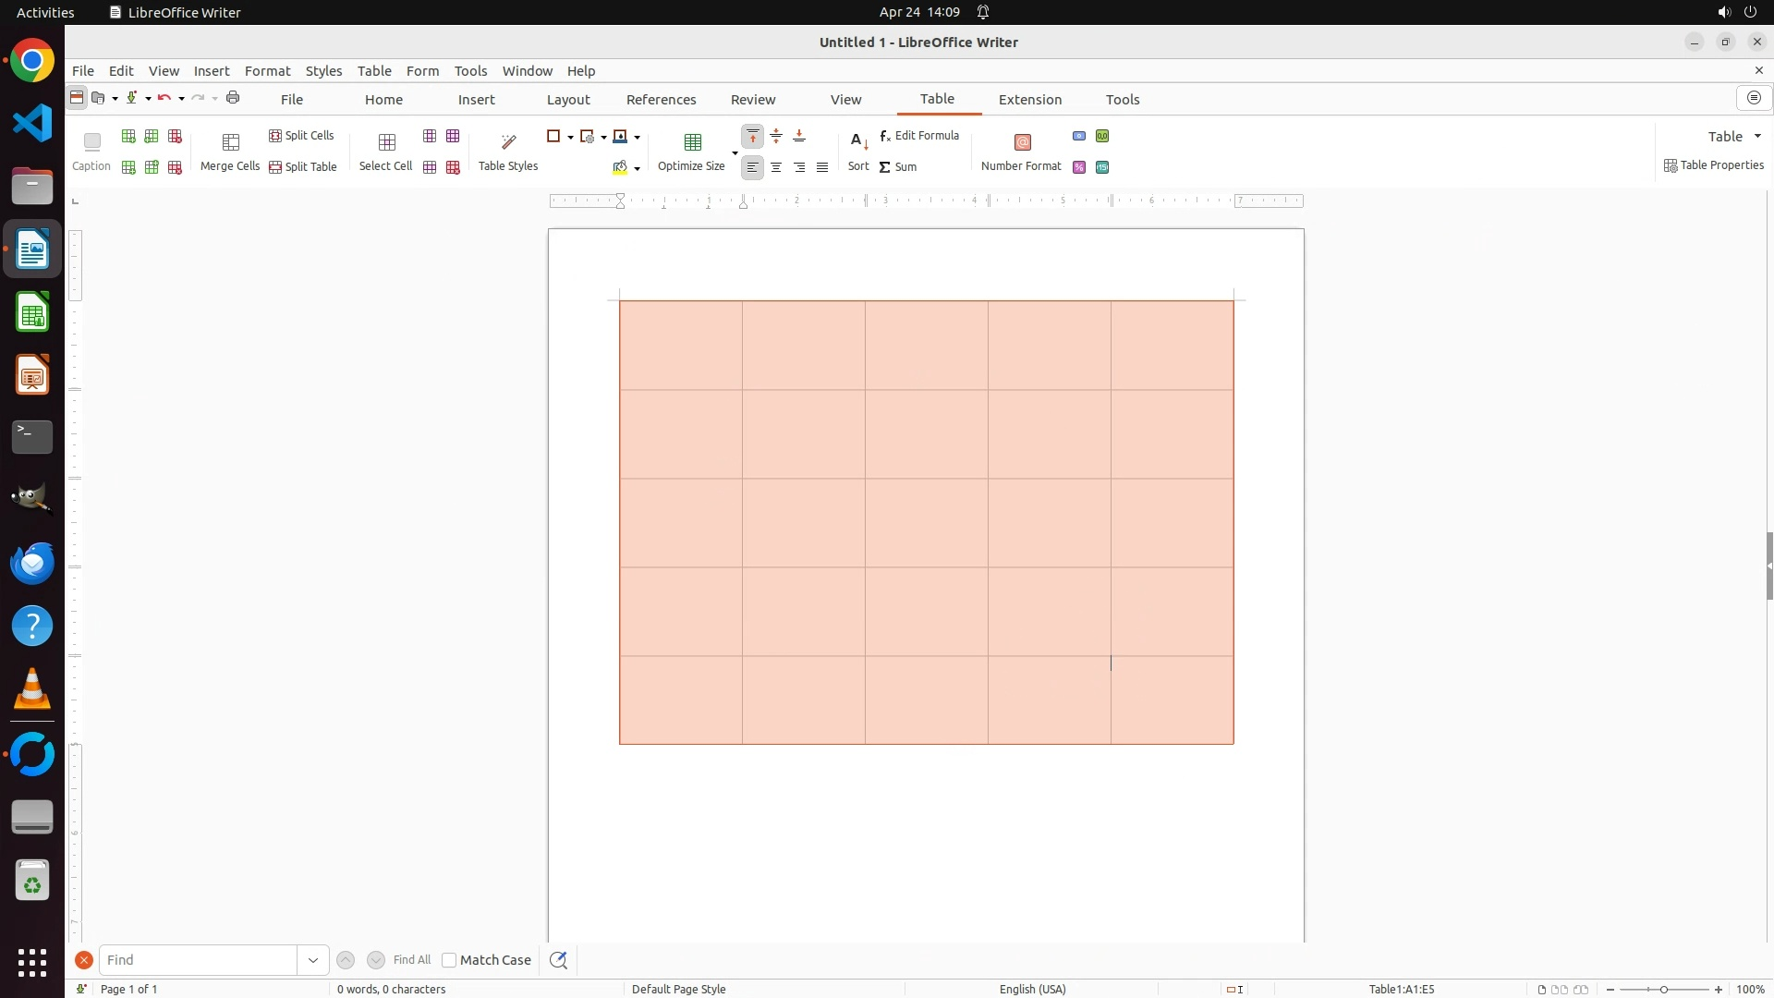Click the Table Properties button

(x=1714, y=165)
